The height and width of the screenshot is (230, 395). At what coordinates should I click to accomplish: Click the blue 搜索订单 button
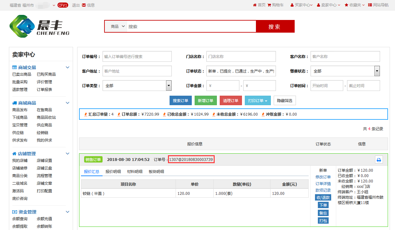point(180,101)
